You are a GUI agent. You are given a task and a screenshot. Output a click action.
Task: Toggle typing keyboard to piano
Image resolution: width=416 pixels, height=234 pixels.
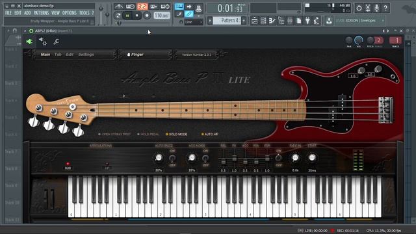[x=179, y=6]
